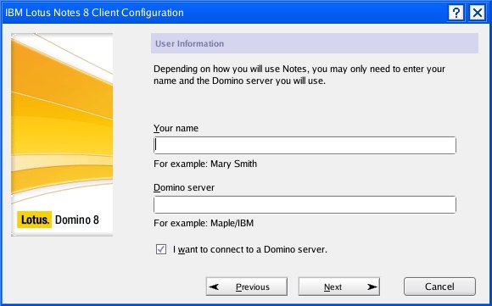Image resolution: width=492 pixels, height=306 pixels.
Task: Click the 'For example: Mary Smith' hint
Action: (205, 164)
